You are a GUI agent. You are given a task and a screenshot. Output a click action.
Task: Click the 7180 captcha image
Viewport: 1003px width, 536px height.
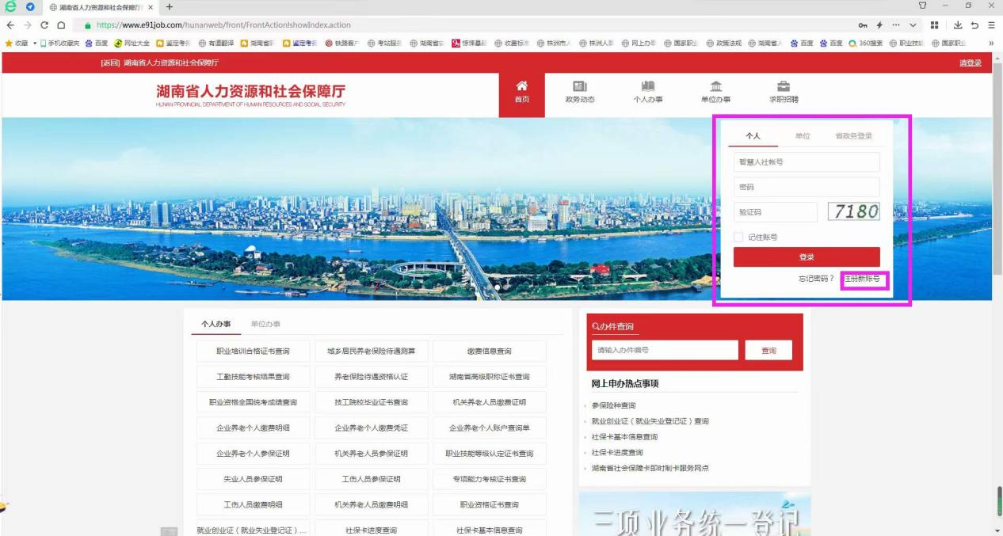click(854, 211)
